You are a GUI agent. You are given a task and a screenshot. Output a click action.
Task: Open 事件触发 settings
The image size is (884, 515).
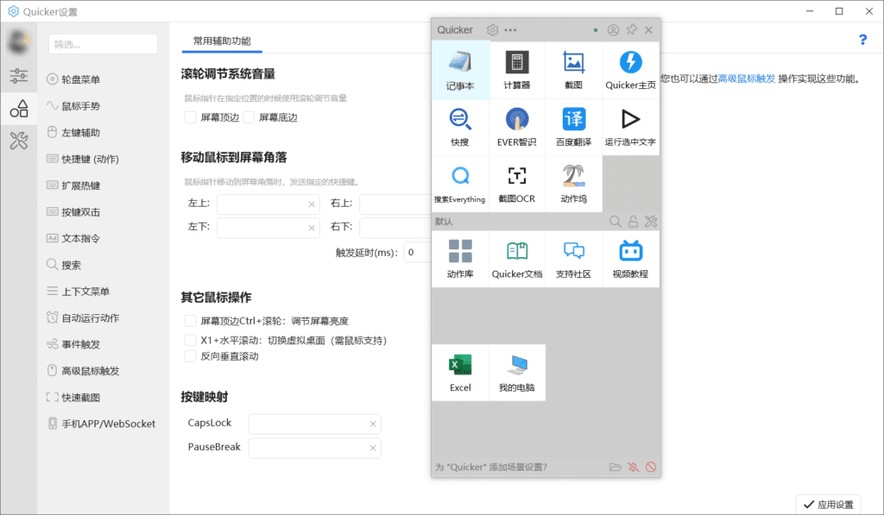click(x=103, y=344)
